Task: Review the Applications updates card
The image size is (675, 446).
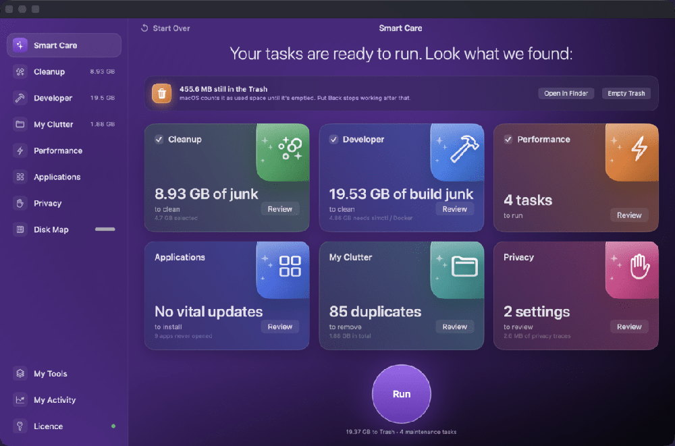Action: click(x=280, y=327)
